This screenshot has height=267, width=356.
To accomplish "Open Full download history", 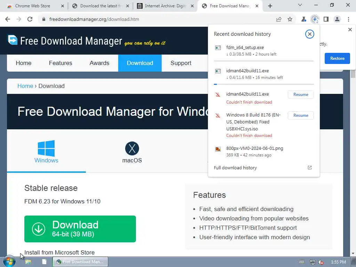I will 235,168.
